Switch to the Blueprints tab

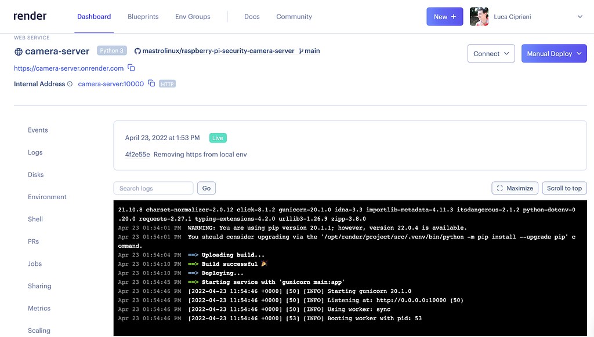143,17
